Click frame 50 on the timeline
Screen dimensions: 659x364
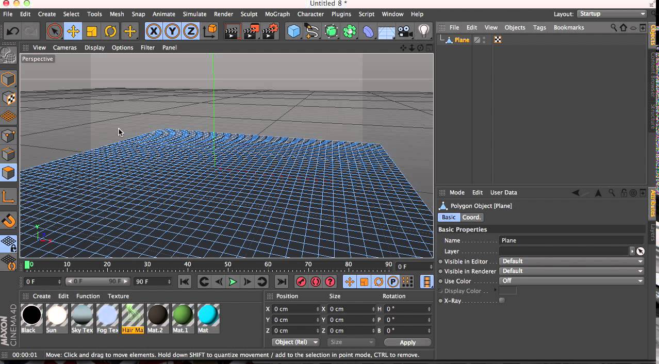pos(227,264)
